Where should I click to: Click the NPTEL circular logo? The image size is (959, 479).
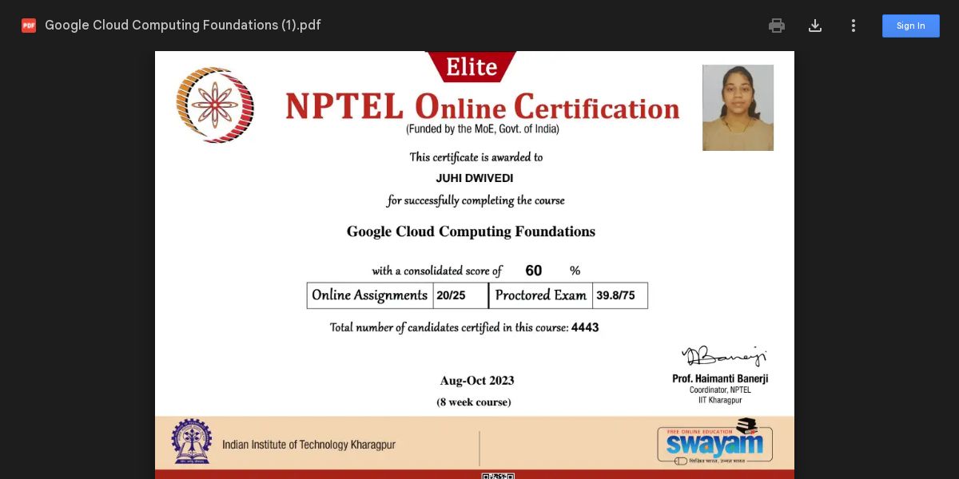(x=215, y=105)
